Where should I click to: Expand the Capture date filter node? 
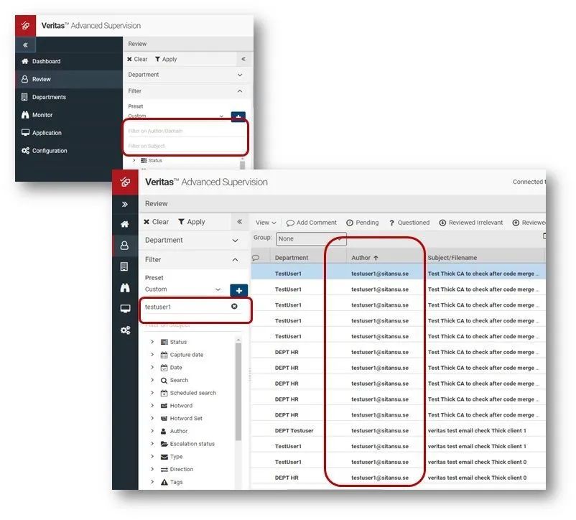pos(152,355)
